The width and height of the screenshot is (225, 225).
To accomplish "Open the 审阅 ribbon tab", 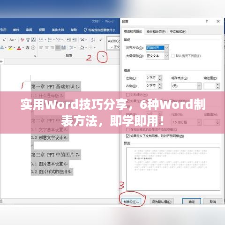I will (x=29, y=30).
